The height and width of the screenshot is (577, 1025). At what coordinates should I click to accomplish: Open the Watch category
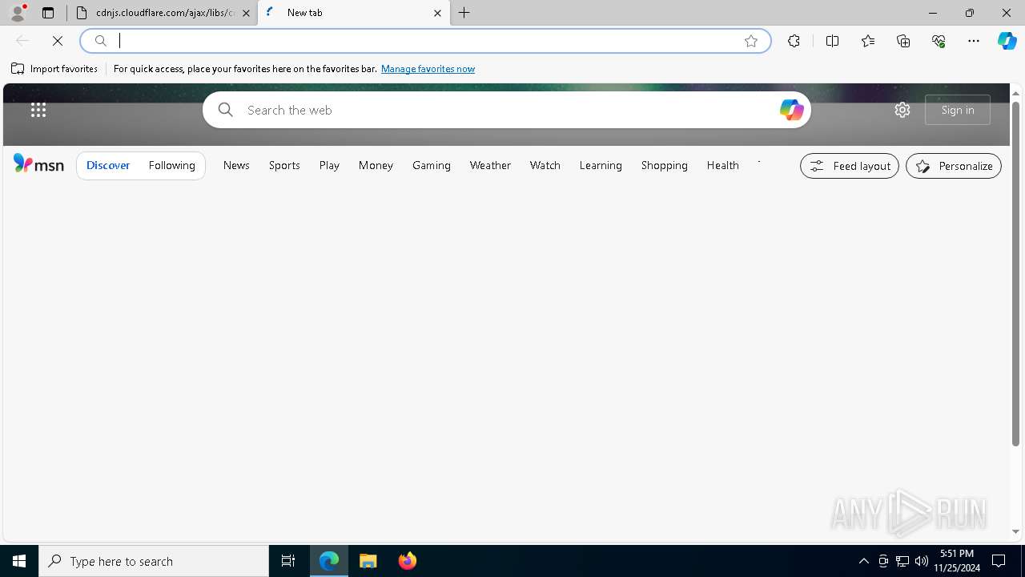[x=545, y=165]
